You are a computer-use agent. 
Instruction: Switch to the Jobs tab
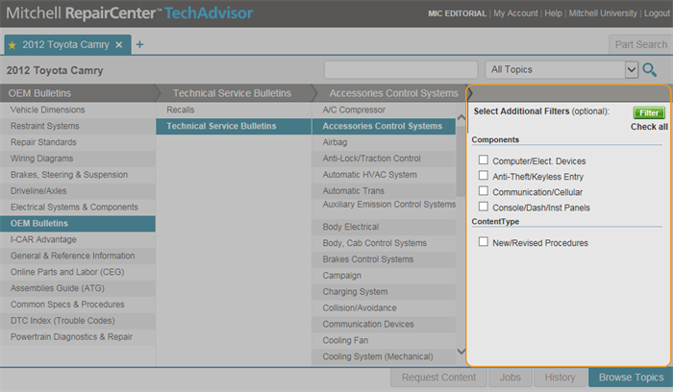tap(511, 378)
